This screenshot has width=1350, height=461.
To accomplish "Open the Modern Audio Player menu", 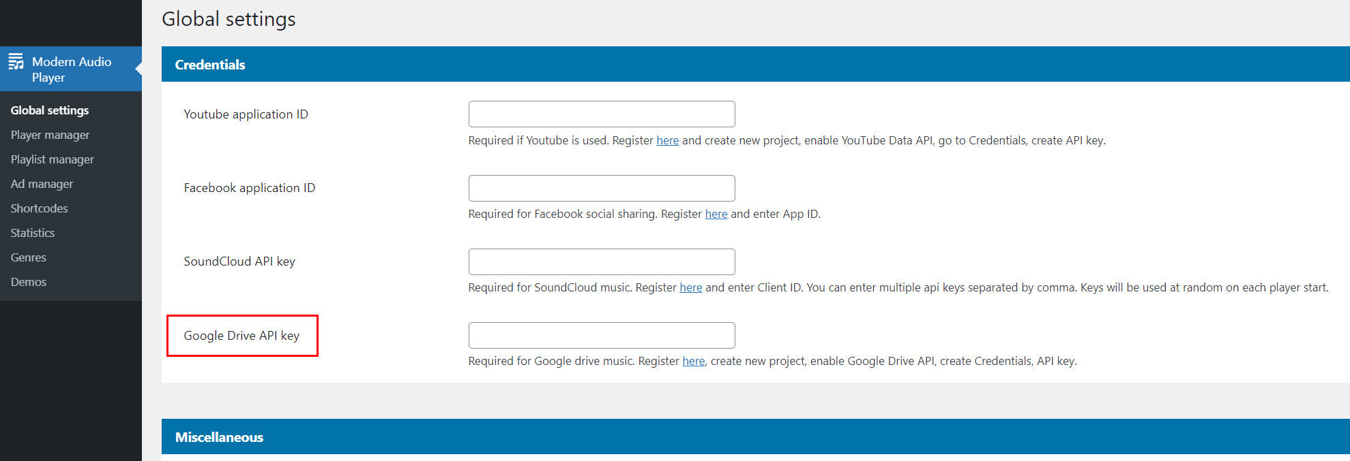I will pos(71,69).
